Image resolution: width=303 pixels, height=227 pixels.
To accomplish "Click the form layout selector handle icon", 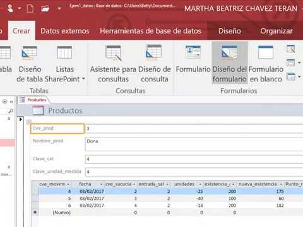I will point(29,122).
